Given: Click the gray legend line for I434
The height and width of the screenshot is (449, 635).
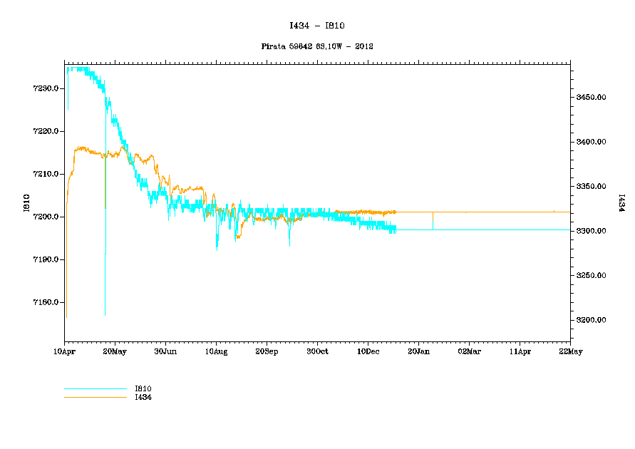Looking at the screenshot, I should [x=95, y=397].
